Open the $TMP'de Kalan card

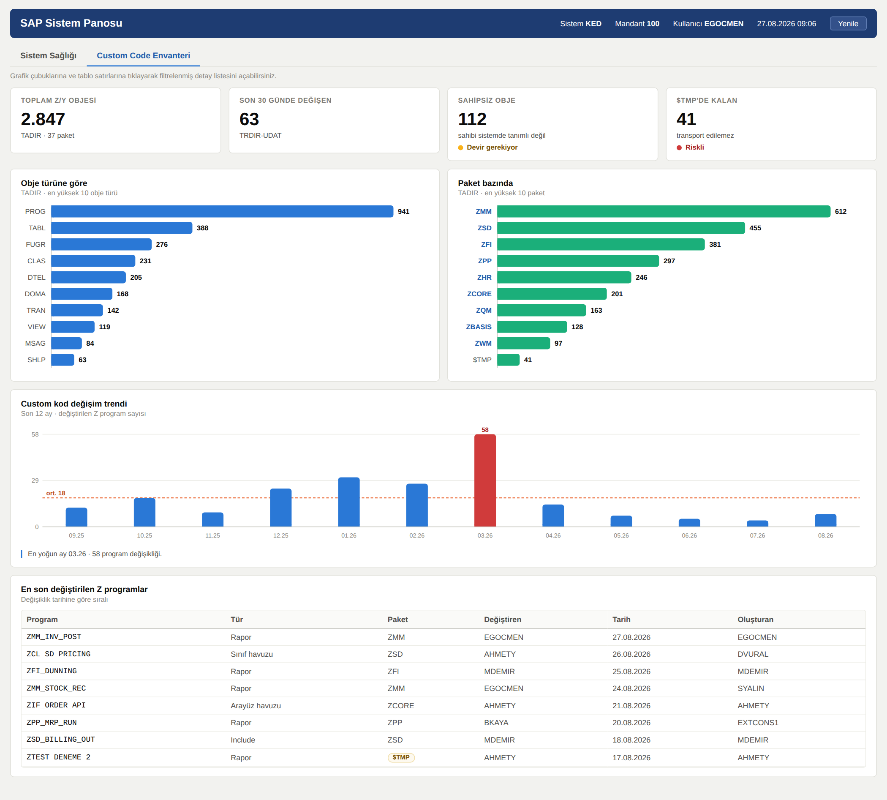[x=771, y=124]
